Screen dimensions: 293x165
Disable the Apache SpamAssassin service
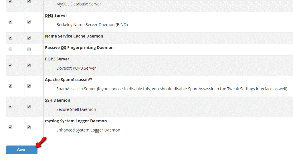[x=10, y=86]
